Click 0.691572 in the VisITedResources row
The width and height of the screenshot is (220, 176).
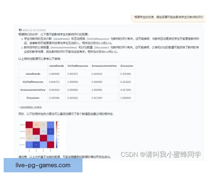click(x=54, y=82)
